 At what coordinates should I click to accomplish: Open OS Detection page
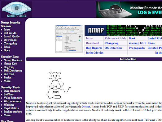pos(113,48)
